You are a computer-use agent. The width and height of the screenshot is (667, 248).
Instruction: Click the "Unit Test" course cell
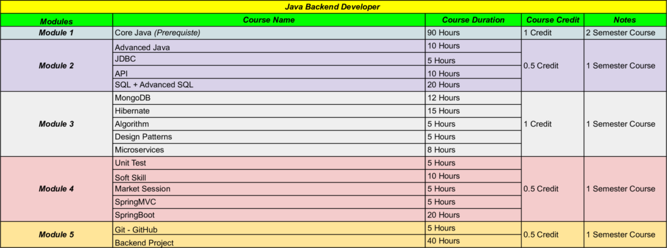(x=269, y=163)
